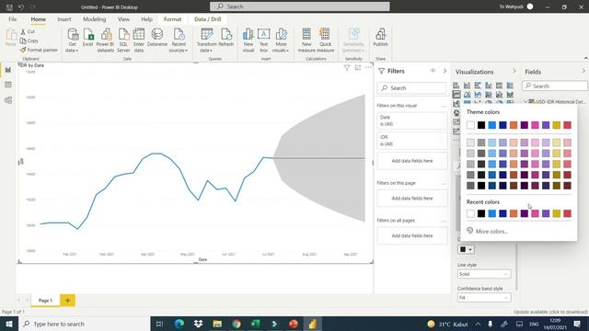This screenshot has width=589, height=331.
Task: Open Power BI datasets
Action: [105, 40]
